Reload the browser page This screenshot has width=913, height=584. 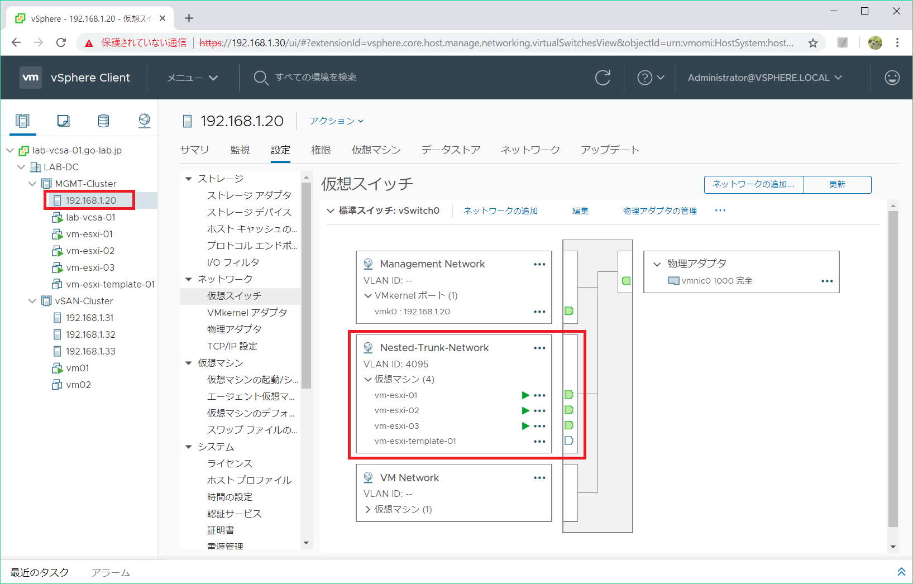point(61,43)
